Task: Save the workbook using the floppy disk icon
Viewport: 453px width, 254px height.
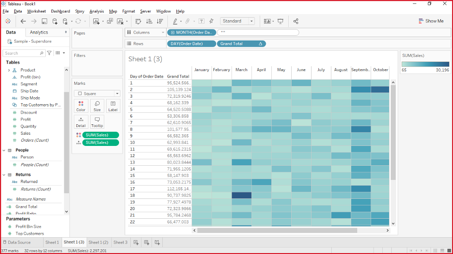Action: coord(44,21)
